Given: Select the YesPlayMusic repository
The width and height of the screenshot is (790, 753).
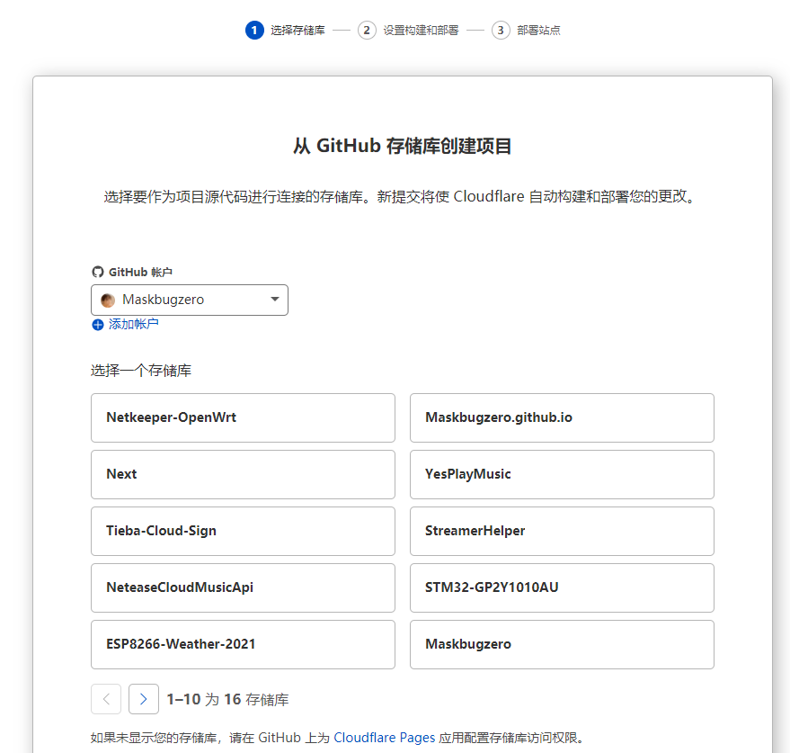Looking at the screenshot, I should coord(562,474).
